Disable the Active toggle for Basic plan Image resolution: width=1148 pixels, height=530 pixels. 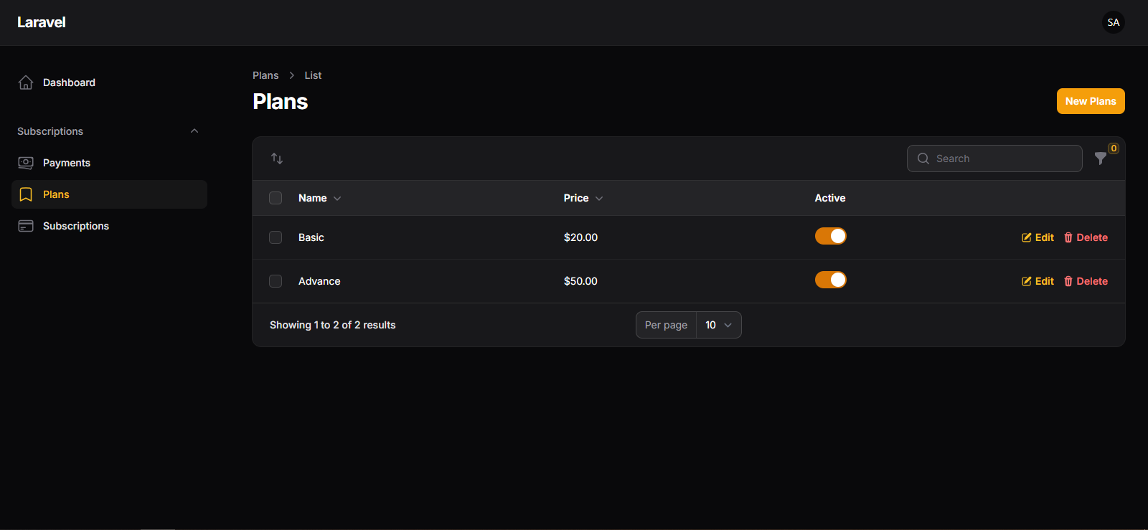click(830, 236)
